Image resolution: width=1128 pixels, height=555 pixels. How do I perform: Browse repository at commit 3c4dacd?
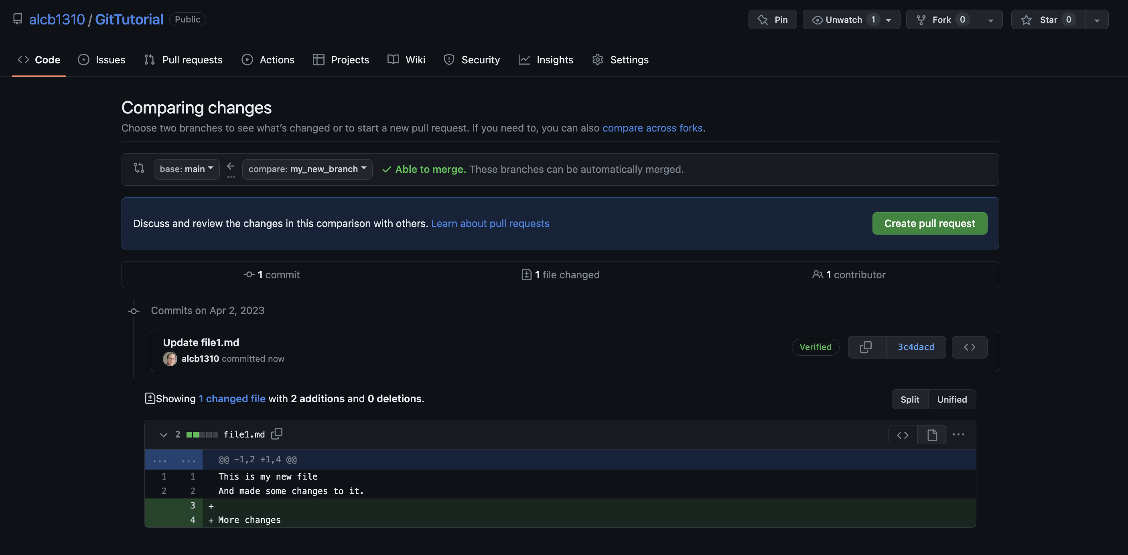coord(969,347)
